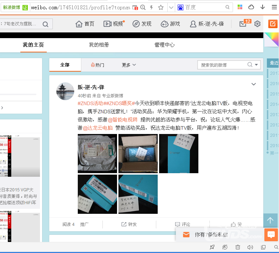Open mention @达龙云电脑
Screen dimensions: 279x253
[x=98, y=128]
